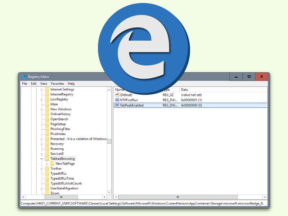Select the OnlineHistory folder icon

pyautogui.click(x=47, y=114)
